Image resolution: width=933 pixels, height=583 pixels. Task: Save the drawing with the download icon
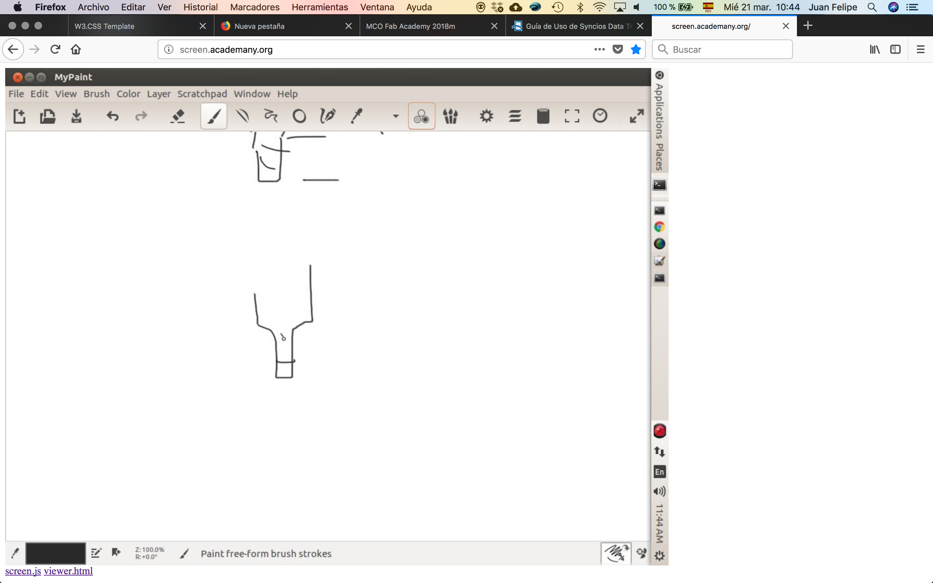click(x=76, y=116)
